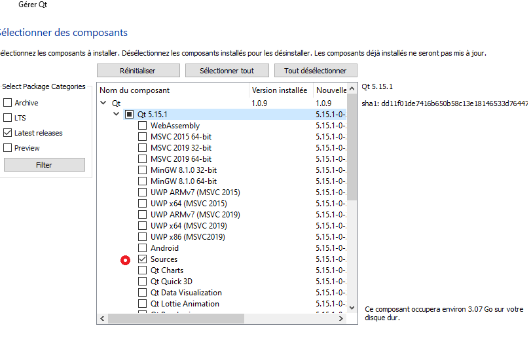Uncheck the Sources component
Image resolution: width=531 pixels, height=351 pixels.
tap(142, 259)
